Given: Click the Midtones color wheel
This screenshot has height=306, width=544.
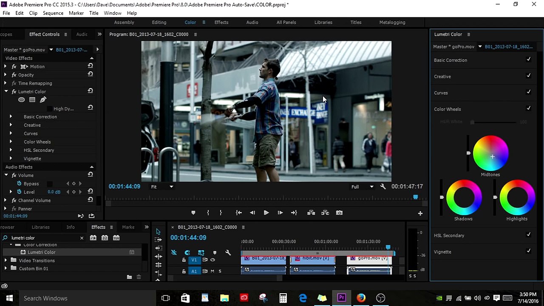Looking at the screenshot, I should click(x=491, y=153).
